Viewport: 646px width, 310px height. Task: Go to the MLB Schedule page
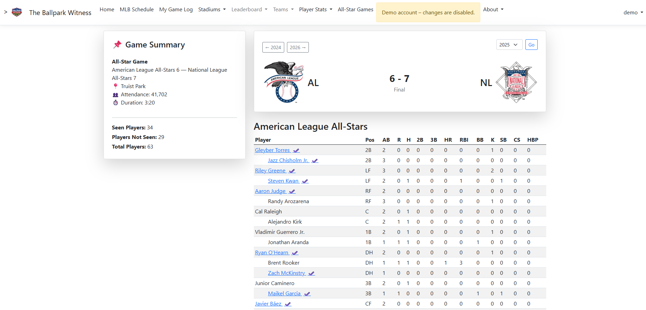click(x=137, y=10)
